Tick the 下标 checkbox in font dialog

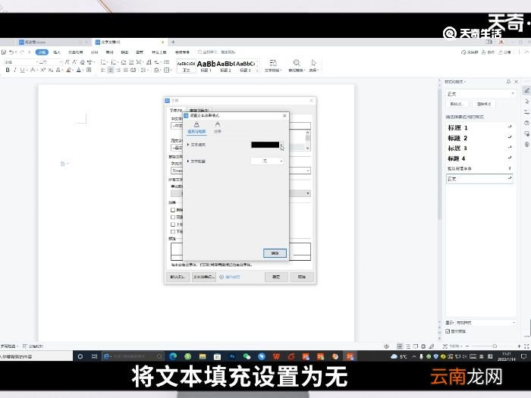click(173, 231)
